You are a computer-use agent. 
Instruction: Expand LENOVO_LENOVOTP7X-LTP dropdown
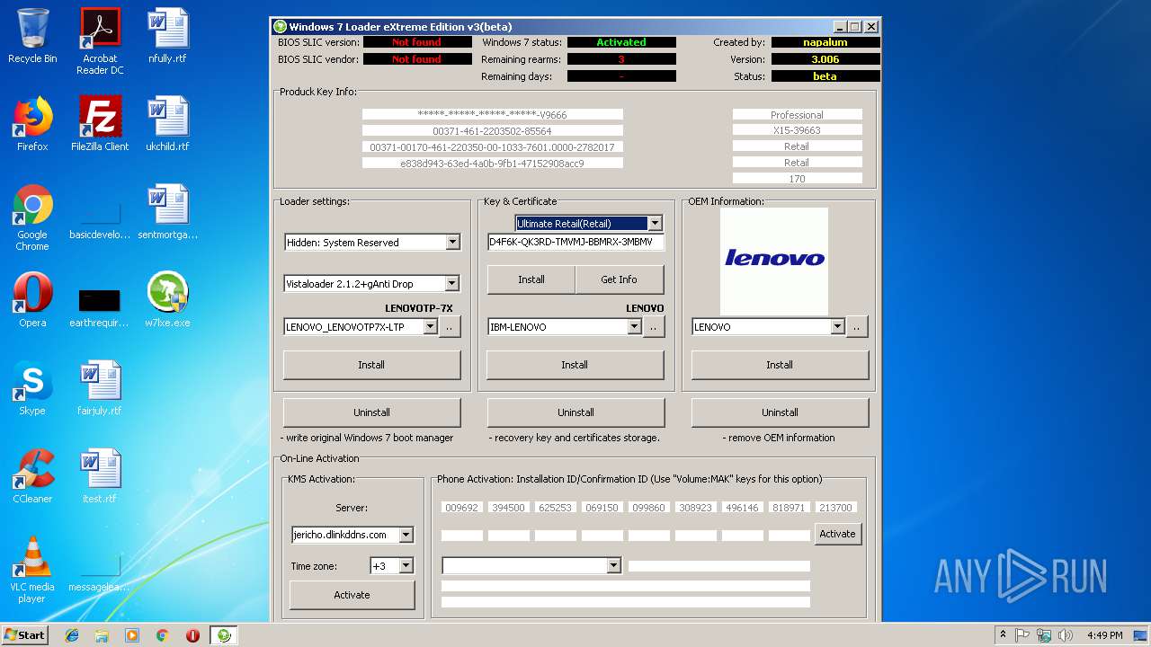point(430,327)
